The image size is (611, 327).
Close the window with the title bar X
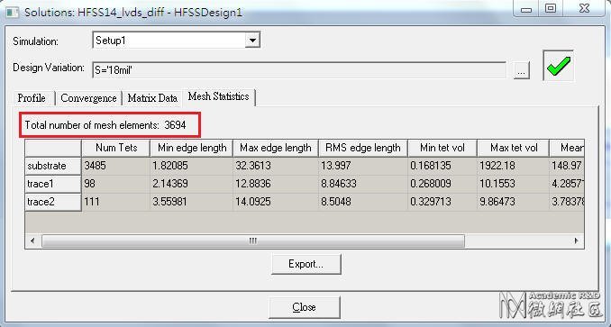point(584,9)
